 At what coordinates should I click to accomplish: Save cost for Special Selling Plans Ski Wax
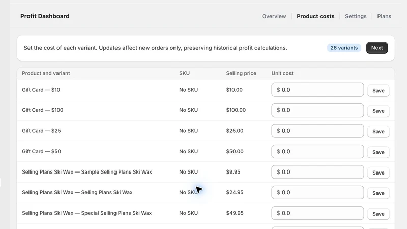(378, 214)
